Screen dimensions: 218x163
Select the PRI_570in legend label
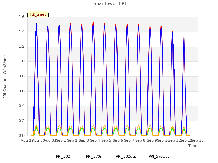[x=95, y=156]
